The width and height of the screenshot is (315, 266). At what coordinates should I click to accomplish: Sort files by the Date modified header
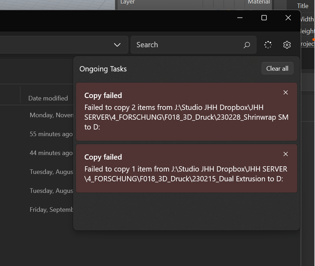(x=48, y=98)
